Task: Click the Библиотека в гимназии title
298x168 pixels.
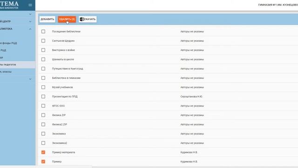Action: (x=66, y=78)
